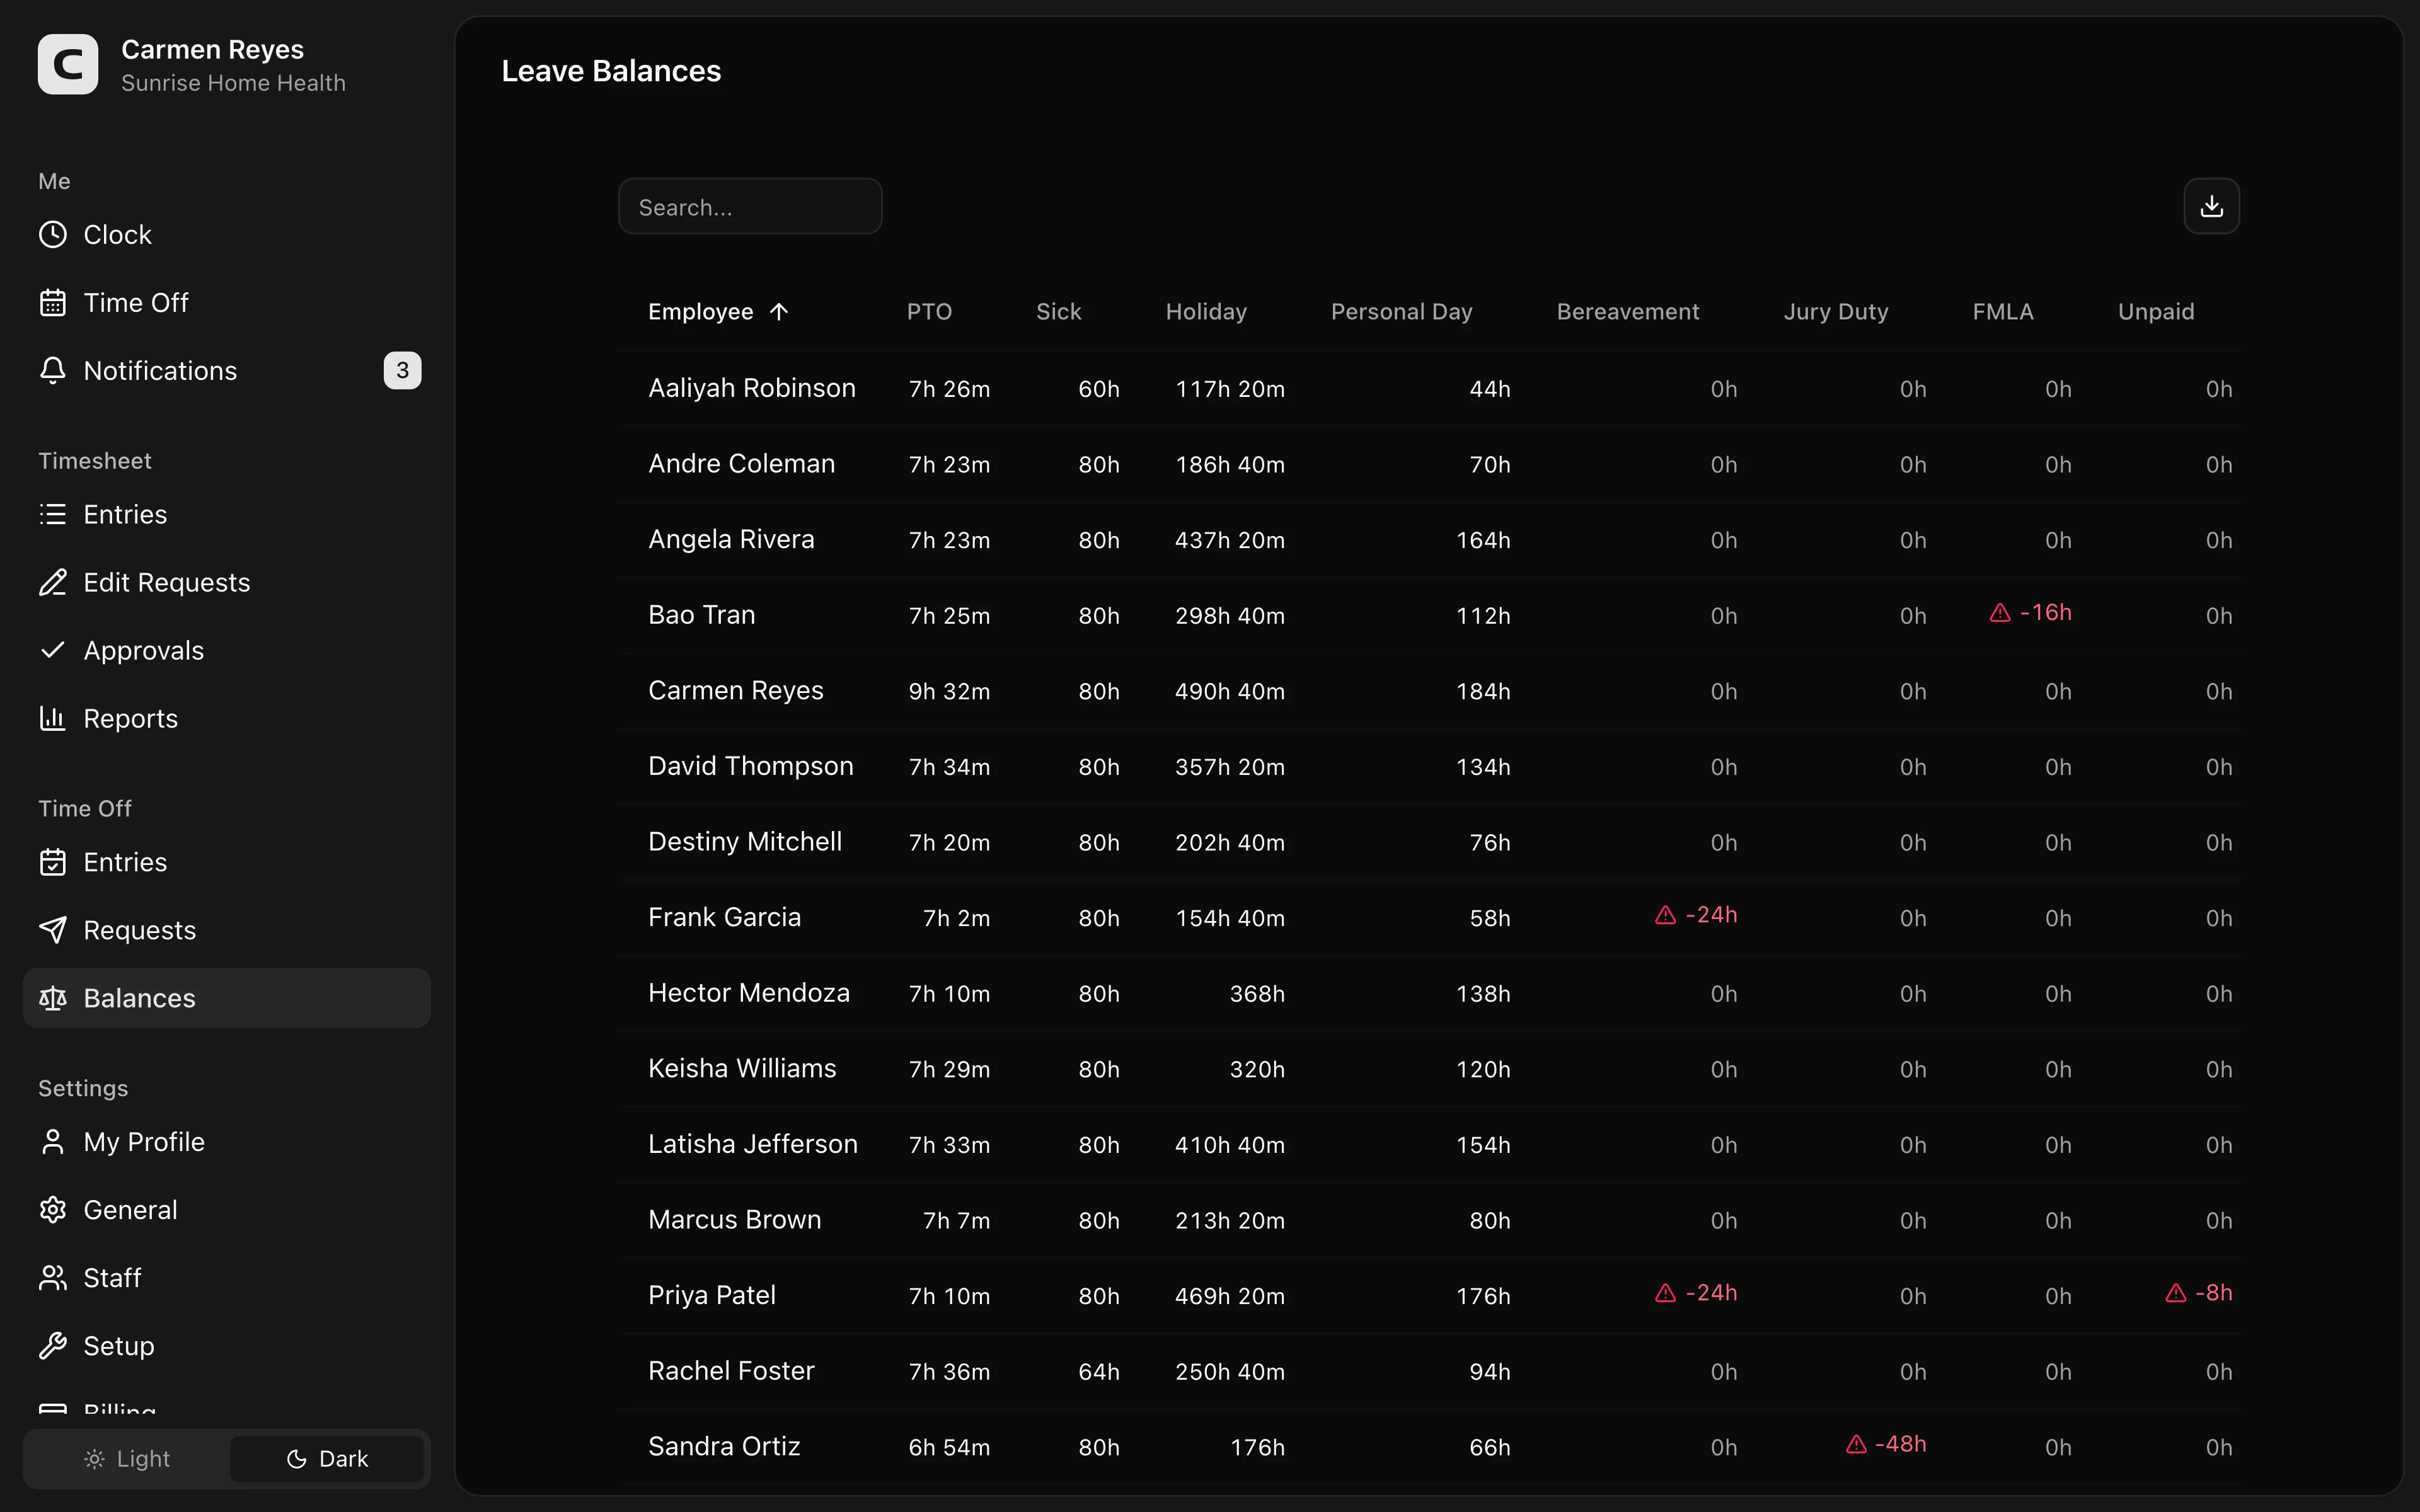Click the General gear icon
Viewport: 2420px width, 1512px height.
[53, 1210]
